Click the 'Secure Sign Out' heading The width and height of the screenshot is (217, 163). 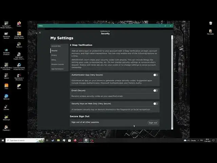(x=80, y=116)
